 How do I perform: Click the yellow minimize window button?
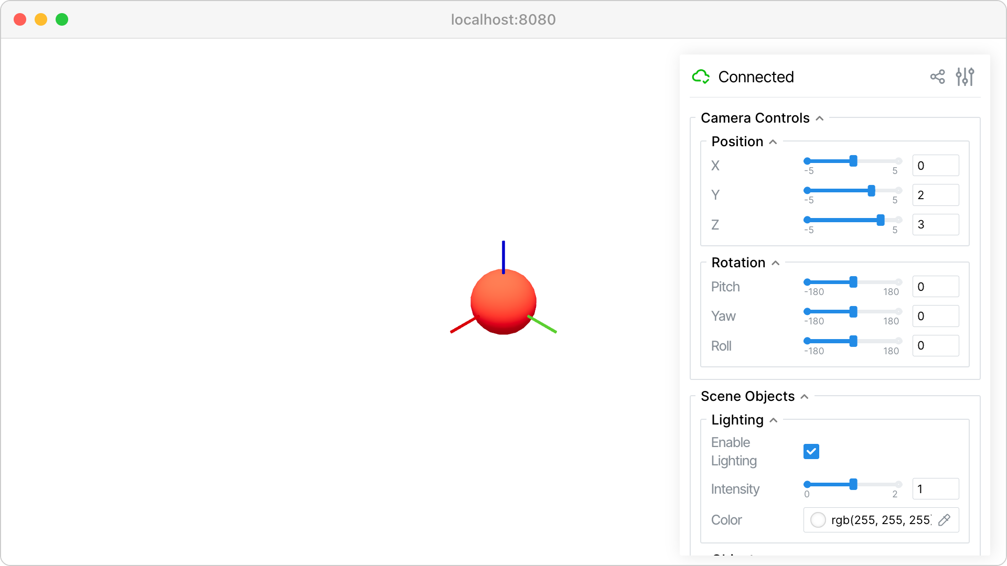click(x=41, y=19)
